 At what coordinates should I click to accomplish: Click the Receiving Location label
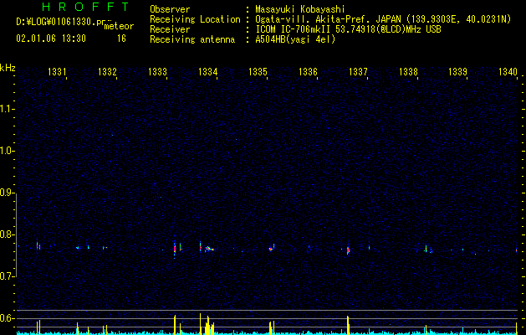tap(195, 19)
